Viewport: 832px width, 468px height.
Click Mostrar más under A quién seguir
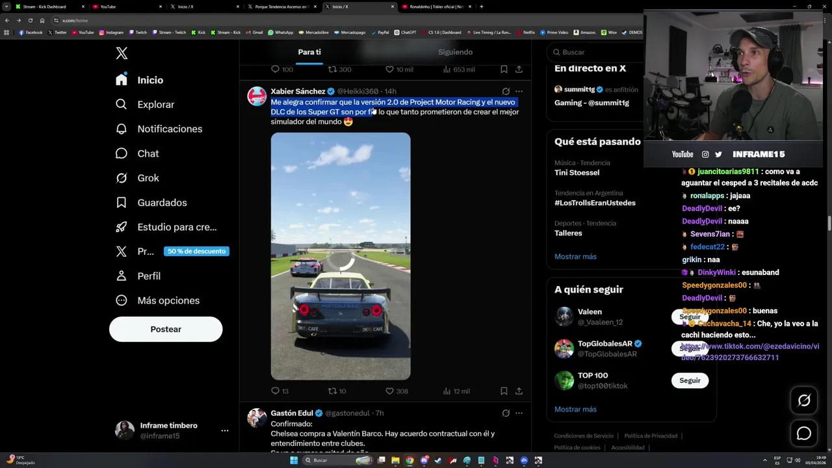(x=575, y=409)
